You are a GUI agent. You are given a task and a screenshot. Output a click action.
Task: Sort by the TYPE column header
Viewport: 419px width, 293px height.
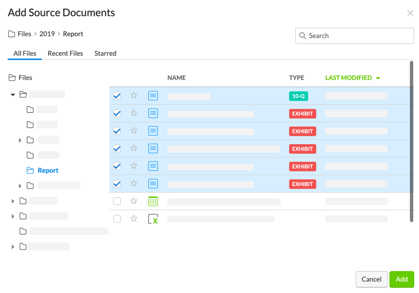(x=297, y=78)
